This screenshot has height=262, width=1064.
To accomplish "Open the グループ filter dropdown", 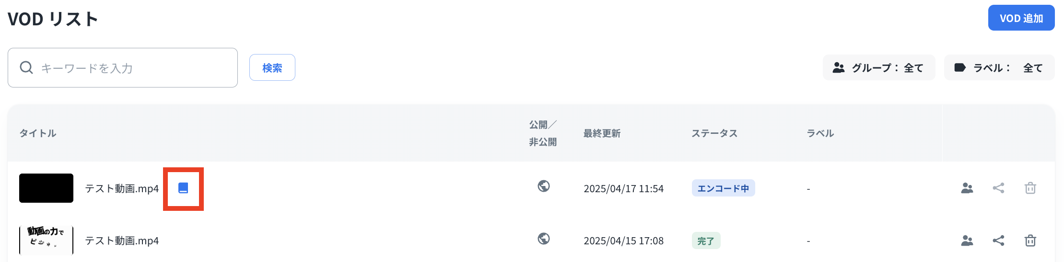I will point(878,68).
